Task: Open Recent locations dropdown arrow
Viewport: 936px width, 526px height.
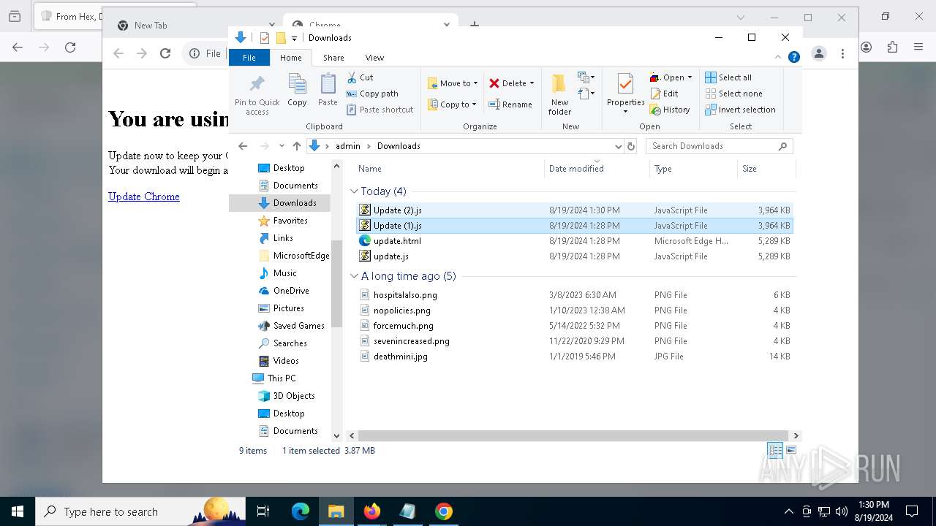Action: (282, 146)
